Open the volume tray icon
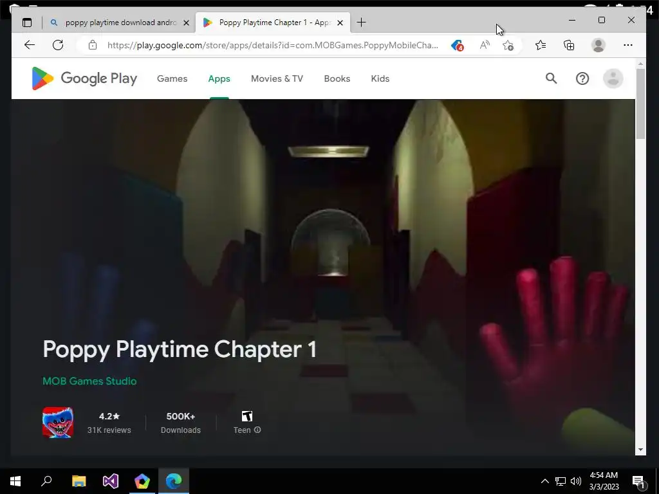The width and height of the screenshot is (659, 494). point(576,481)
